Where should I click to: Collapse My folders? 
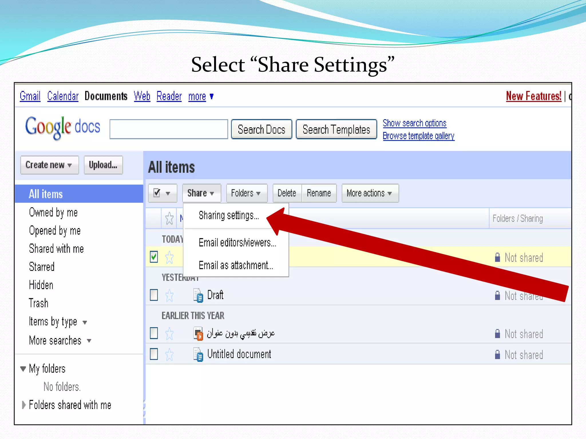click(x=23, y=369)
